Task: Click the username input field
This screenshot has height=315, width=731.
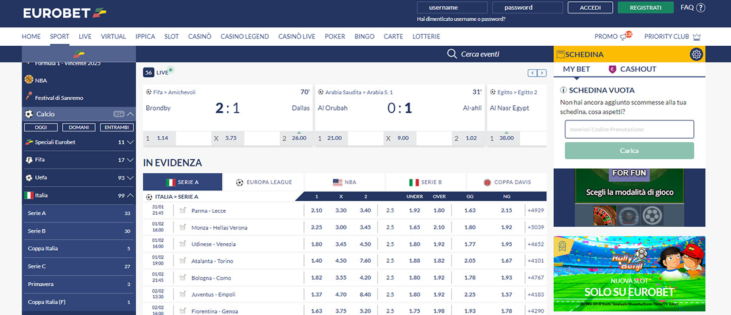Action: (x=452, y=8)
